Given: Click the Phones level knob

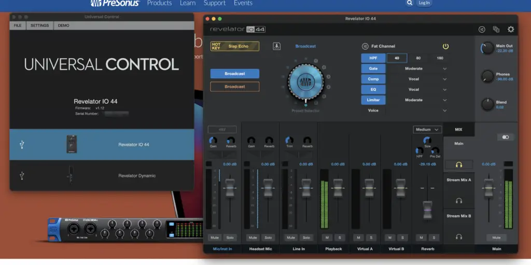Looking at the screenshot, I should click(x=487, y=77).
